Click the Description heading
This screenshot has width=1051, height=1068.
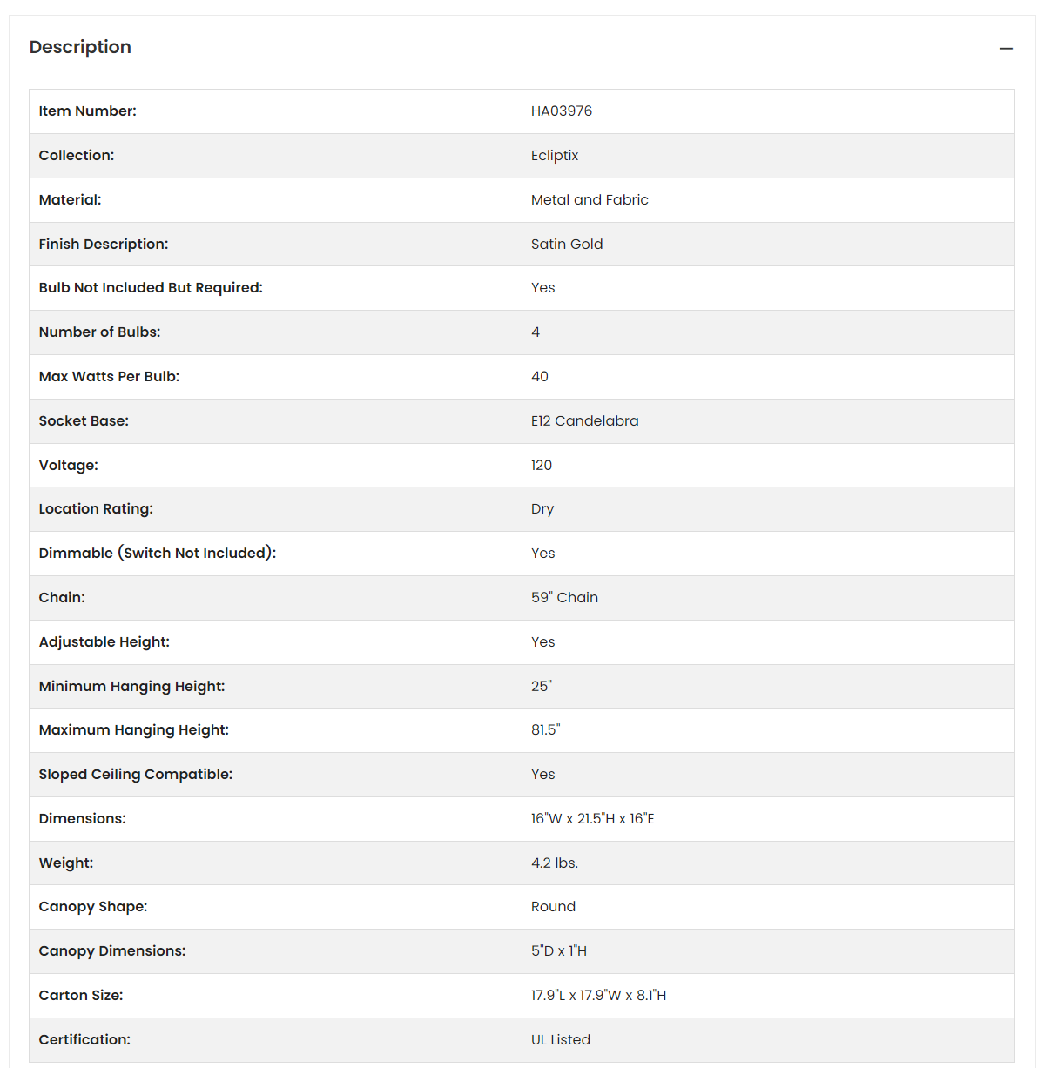click(x=80, y=47)
